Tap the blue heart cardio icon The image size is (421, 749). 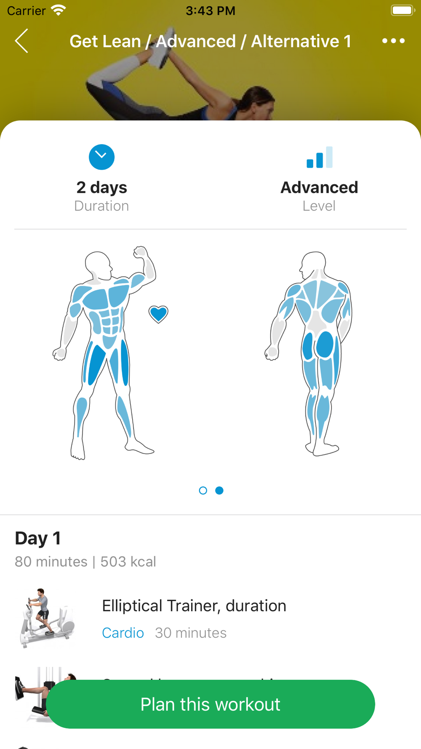point(158,314)
